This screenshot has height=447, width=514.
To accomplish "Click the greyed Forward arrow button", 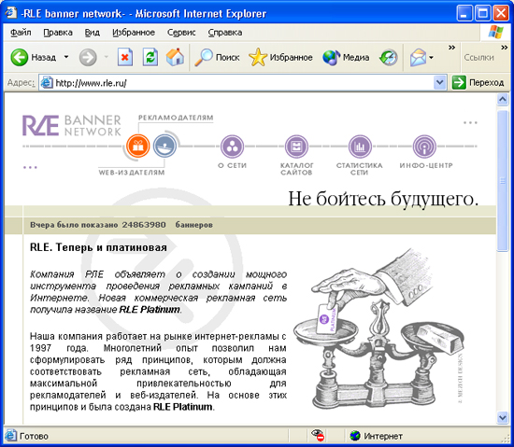I will pos(88,58).
